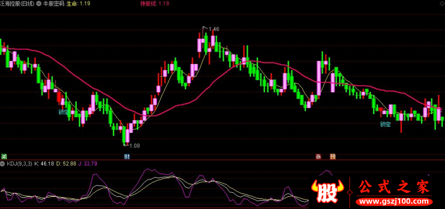445x209 pixels.
Task: Click the blue 财 event marker
Action: tap(127, 156)
